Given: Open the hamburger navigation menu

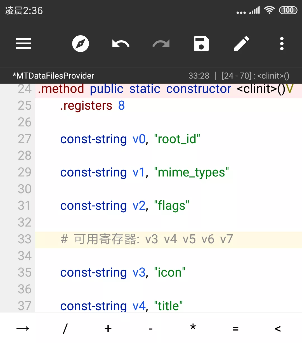Looking at the screenshot, I should (23, 44).
